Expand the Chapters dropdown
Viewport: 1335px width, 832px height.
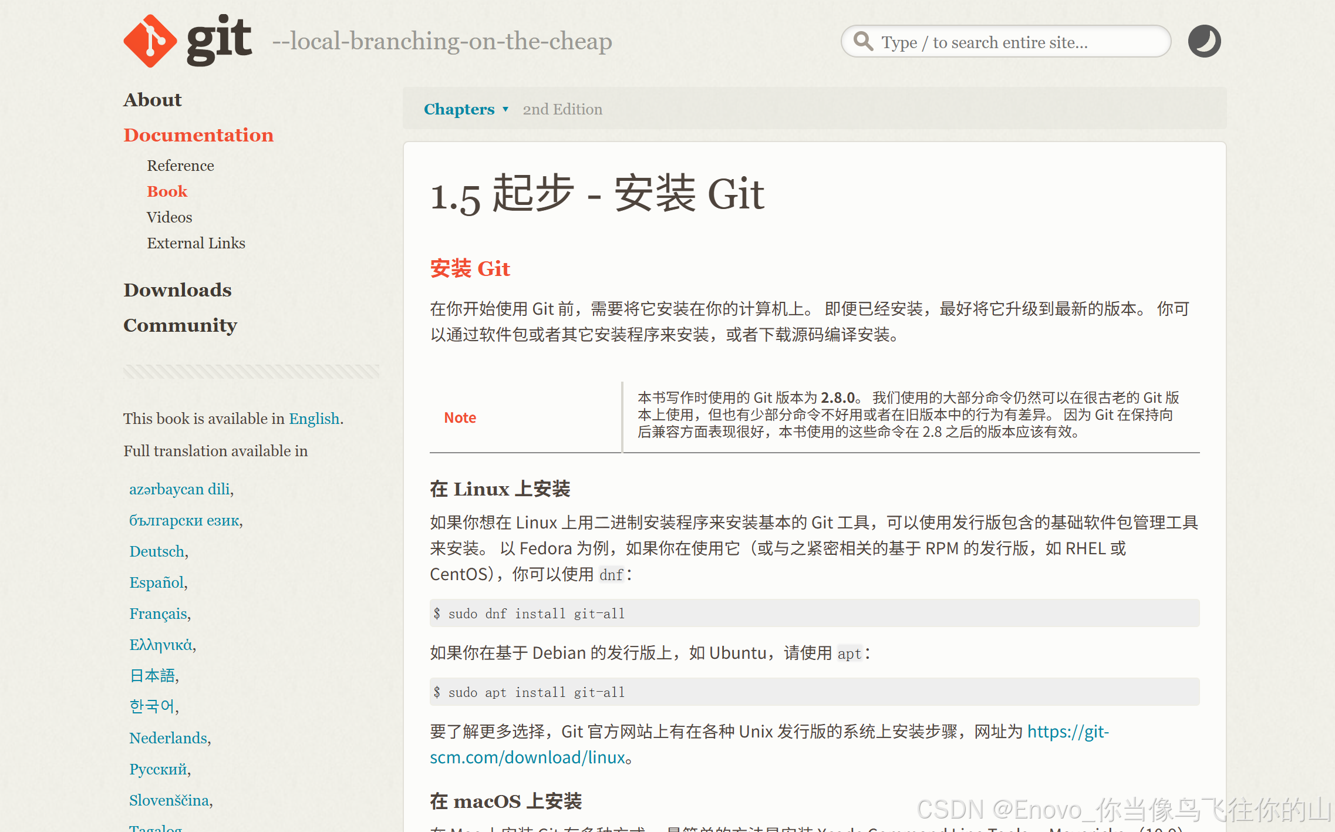coord(466,109)
